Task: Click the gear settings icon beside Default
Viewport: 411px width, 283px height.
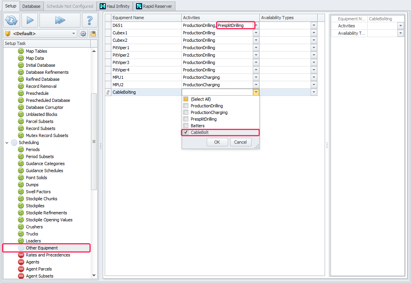Action: click(83, 34)
